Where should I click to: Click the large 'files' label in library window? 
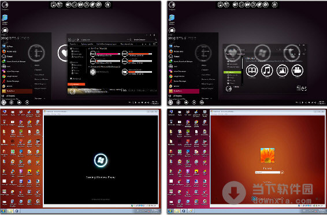tap(302, 88)
